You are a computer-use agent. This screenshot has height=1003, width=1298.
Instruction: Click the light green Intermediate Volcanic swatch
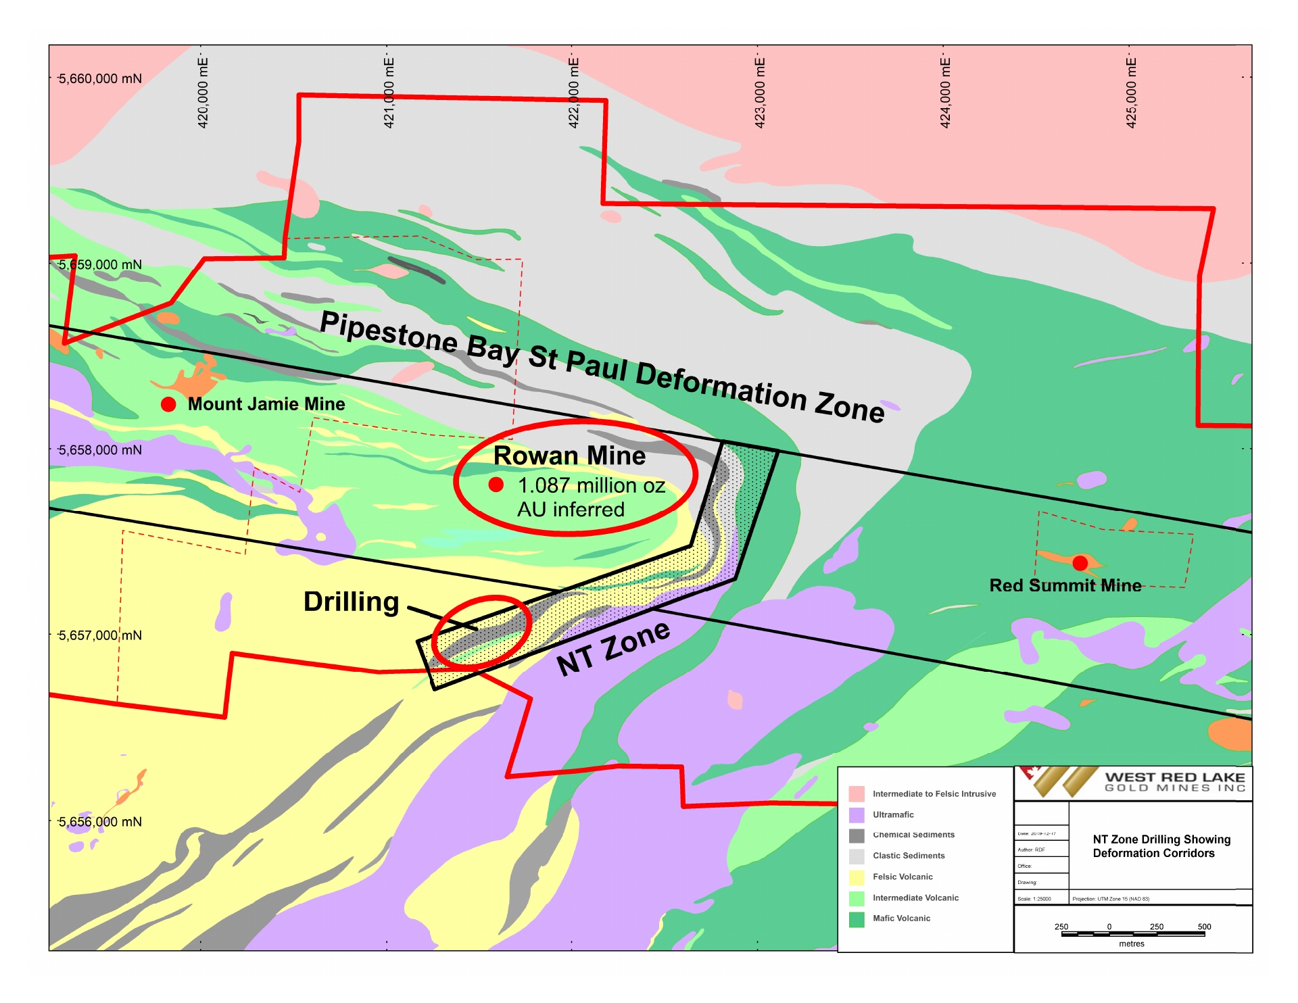tap(857, 898)
